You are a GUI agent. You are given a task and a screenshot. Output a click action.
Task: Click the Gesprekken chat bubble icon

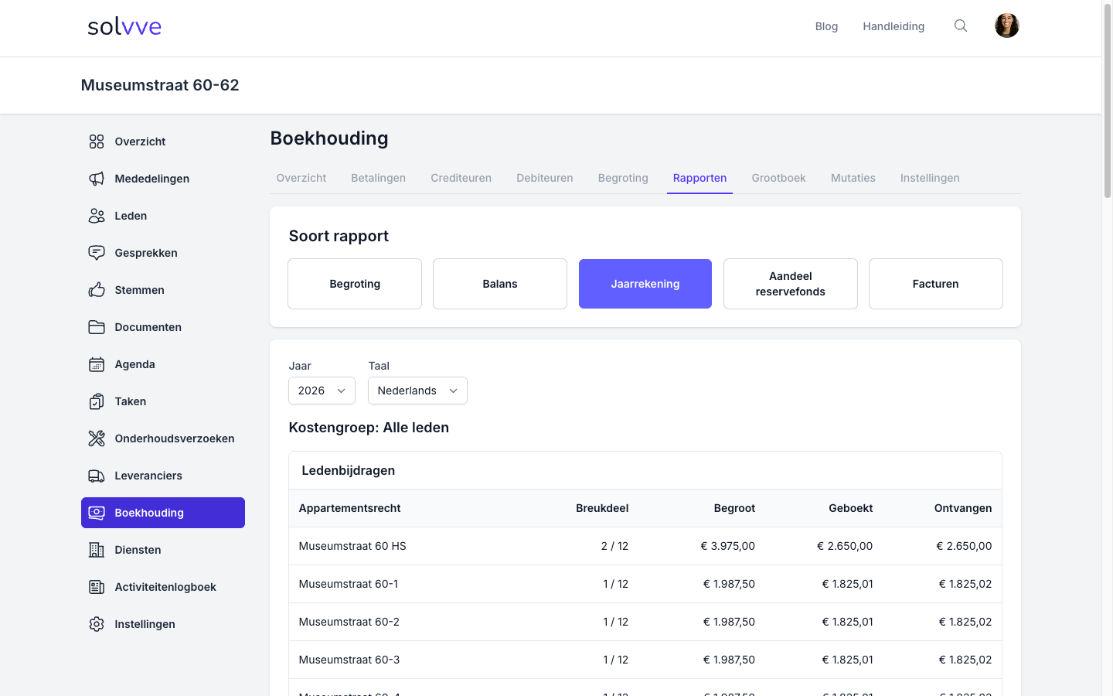(x=97, y=253)
